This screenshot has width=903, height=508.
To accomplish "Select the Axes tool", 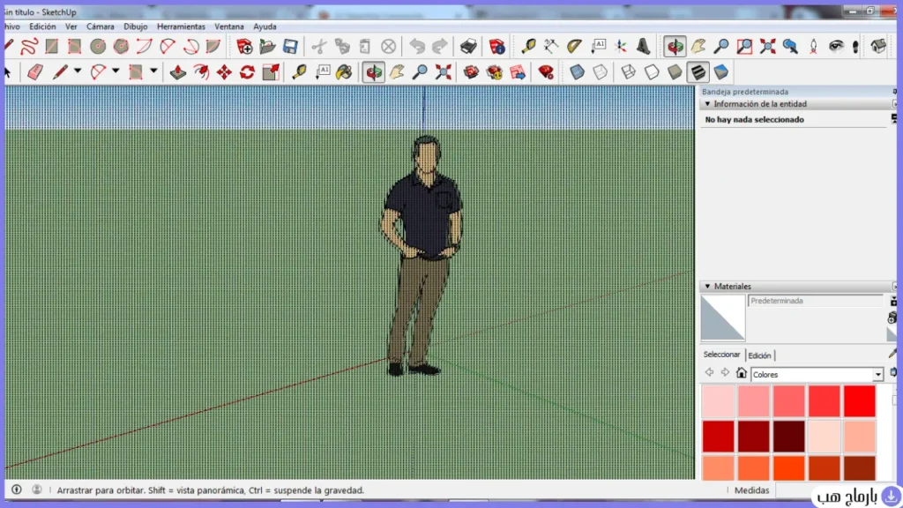I will [x=621, y=46].
